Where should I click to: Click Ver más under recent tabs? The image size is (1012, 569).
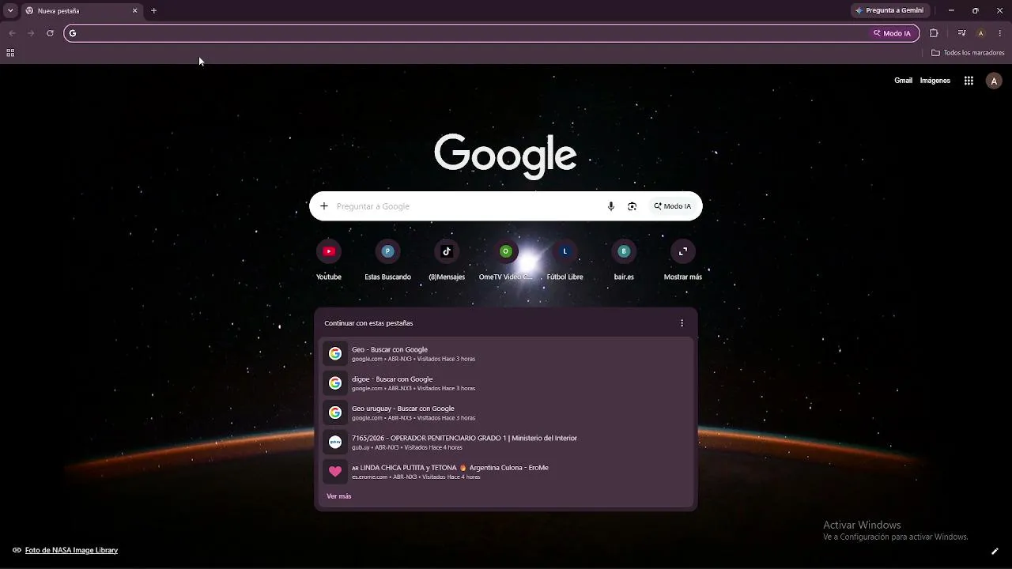pyautogui.click(x=339, y=496)
